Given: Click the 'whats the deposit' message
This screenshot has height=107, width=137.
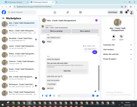Looking at the screenshot, I should click(x=53, y=59).
